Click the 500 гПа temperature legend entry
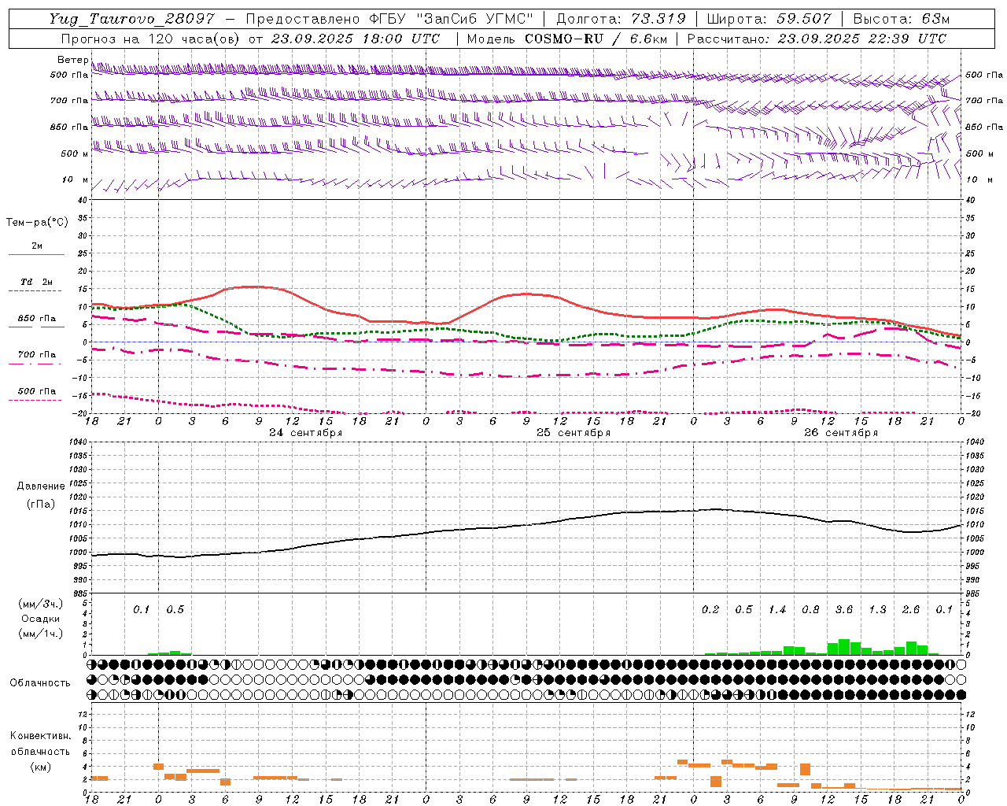 click(x=37, y=391)
